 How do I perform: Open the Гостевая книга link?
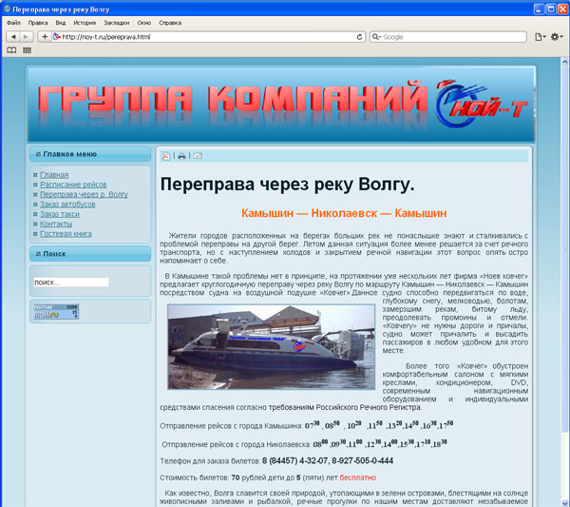(x=66, y=234)
